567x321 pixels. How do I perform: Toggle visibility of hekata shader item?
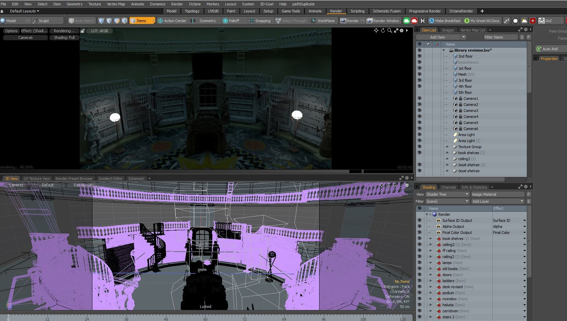(x=420, y=305)
